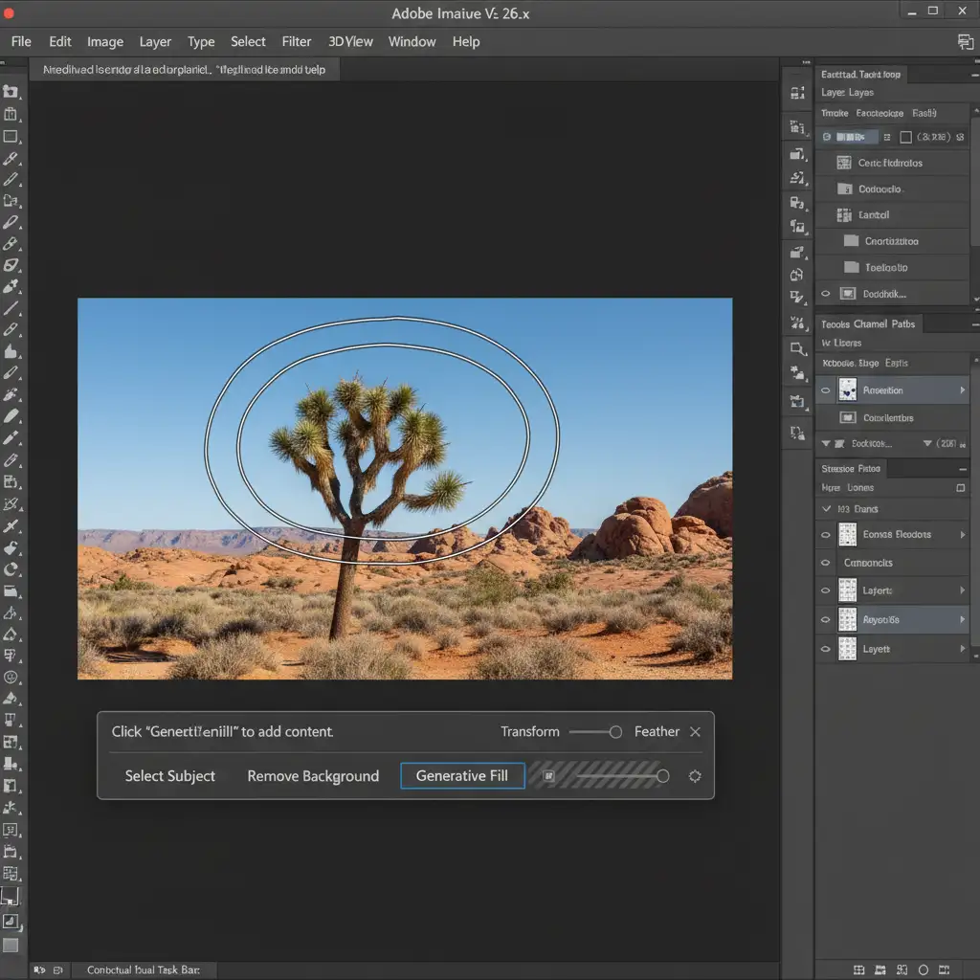
Task: Click the settings gear in the contextual task bar
Action: (695, 776)
